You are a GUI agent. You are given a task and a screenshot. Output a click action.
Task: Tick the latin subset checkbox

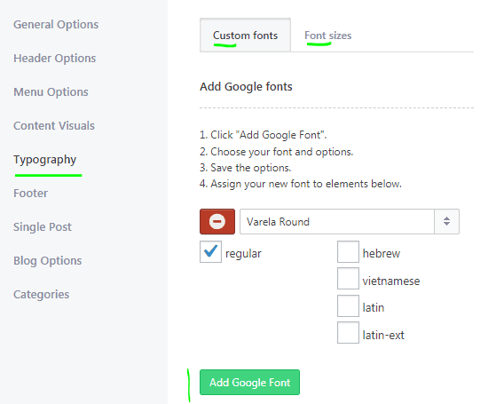(x=348, y=306)
